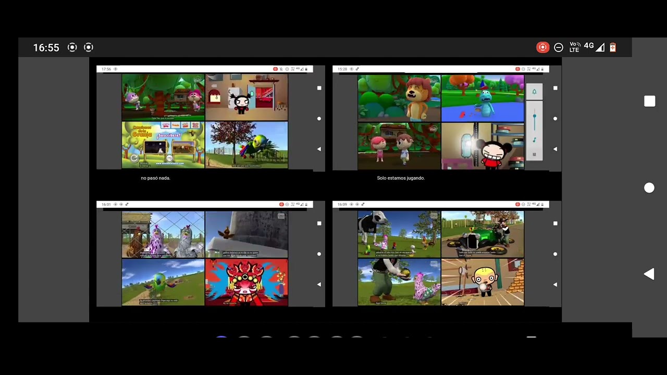667x375 pixels.
Task: Tap the home circle button in the 16:01 screen
Action: [x=319, y=254]
